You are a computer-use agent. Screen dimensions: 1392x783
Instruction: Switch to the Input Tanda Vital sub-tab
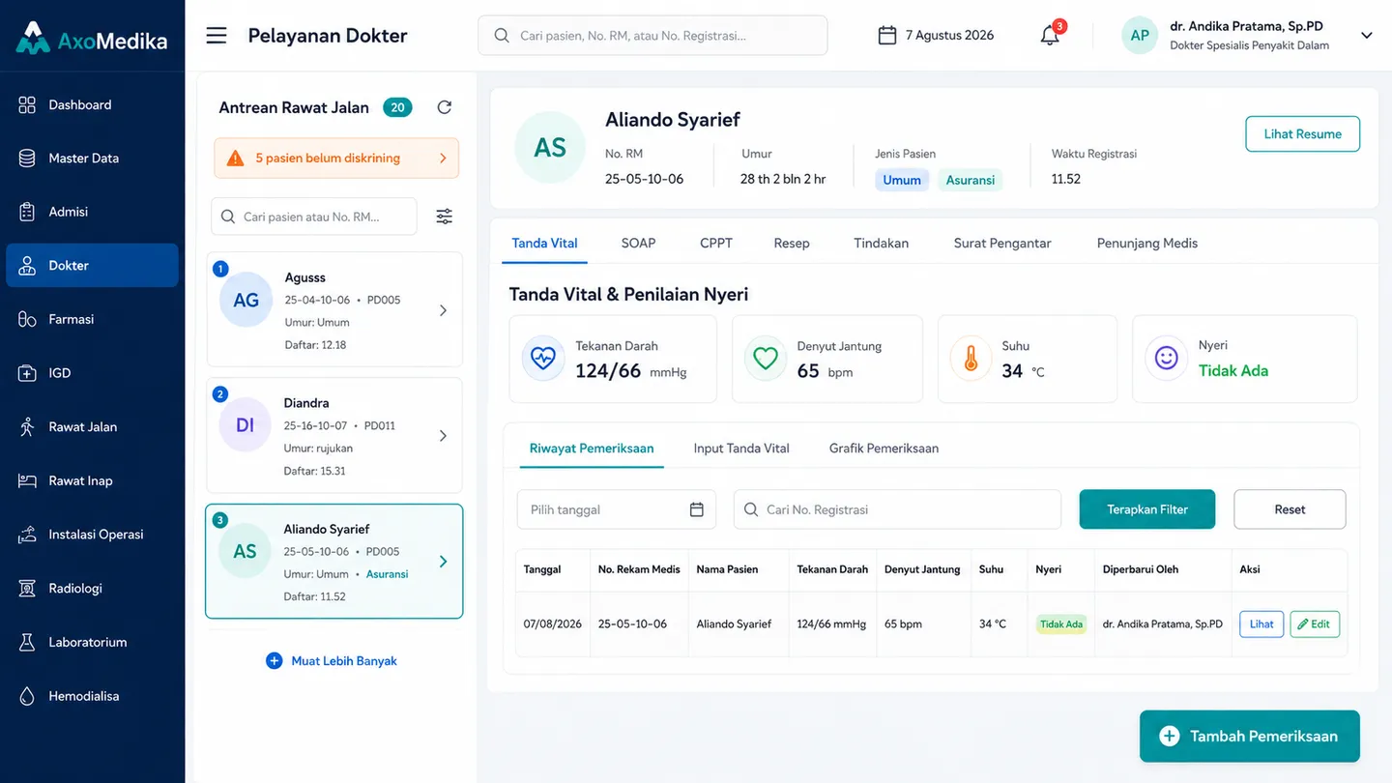741,449
